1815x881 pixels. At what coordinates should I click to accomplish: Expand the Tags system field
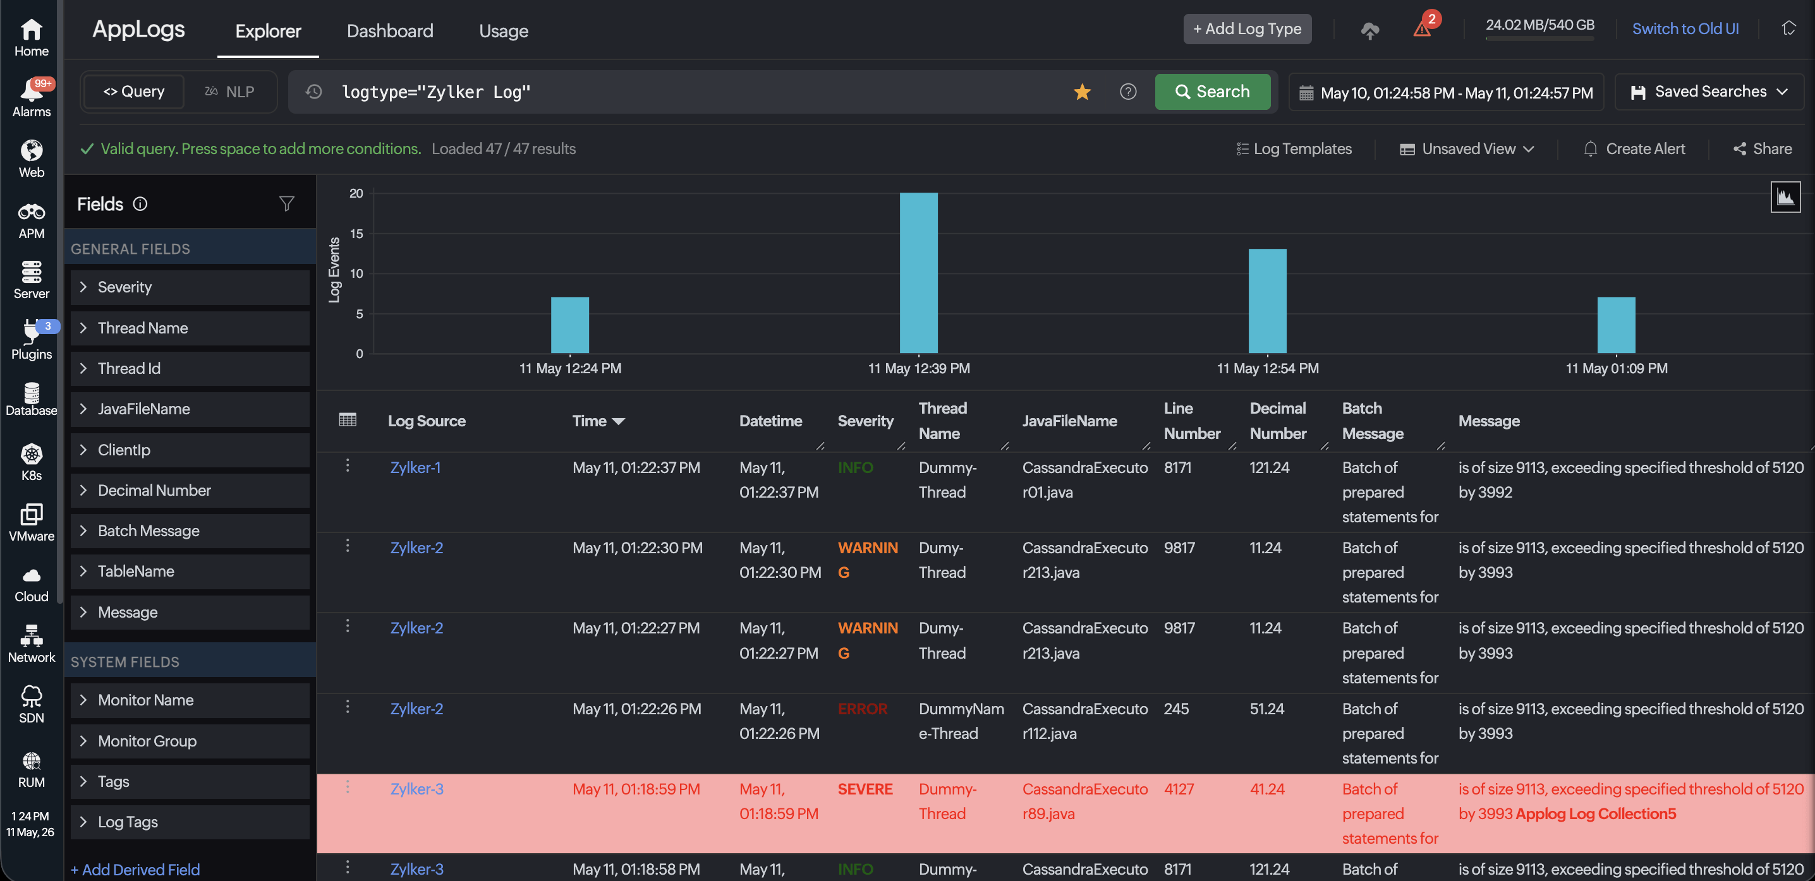click(x=190, y=782)
